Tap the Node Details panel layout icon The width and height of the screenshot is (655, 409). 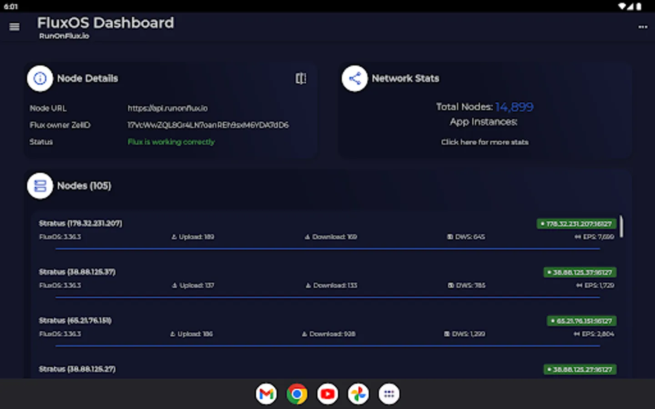click(301, 79)
